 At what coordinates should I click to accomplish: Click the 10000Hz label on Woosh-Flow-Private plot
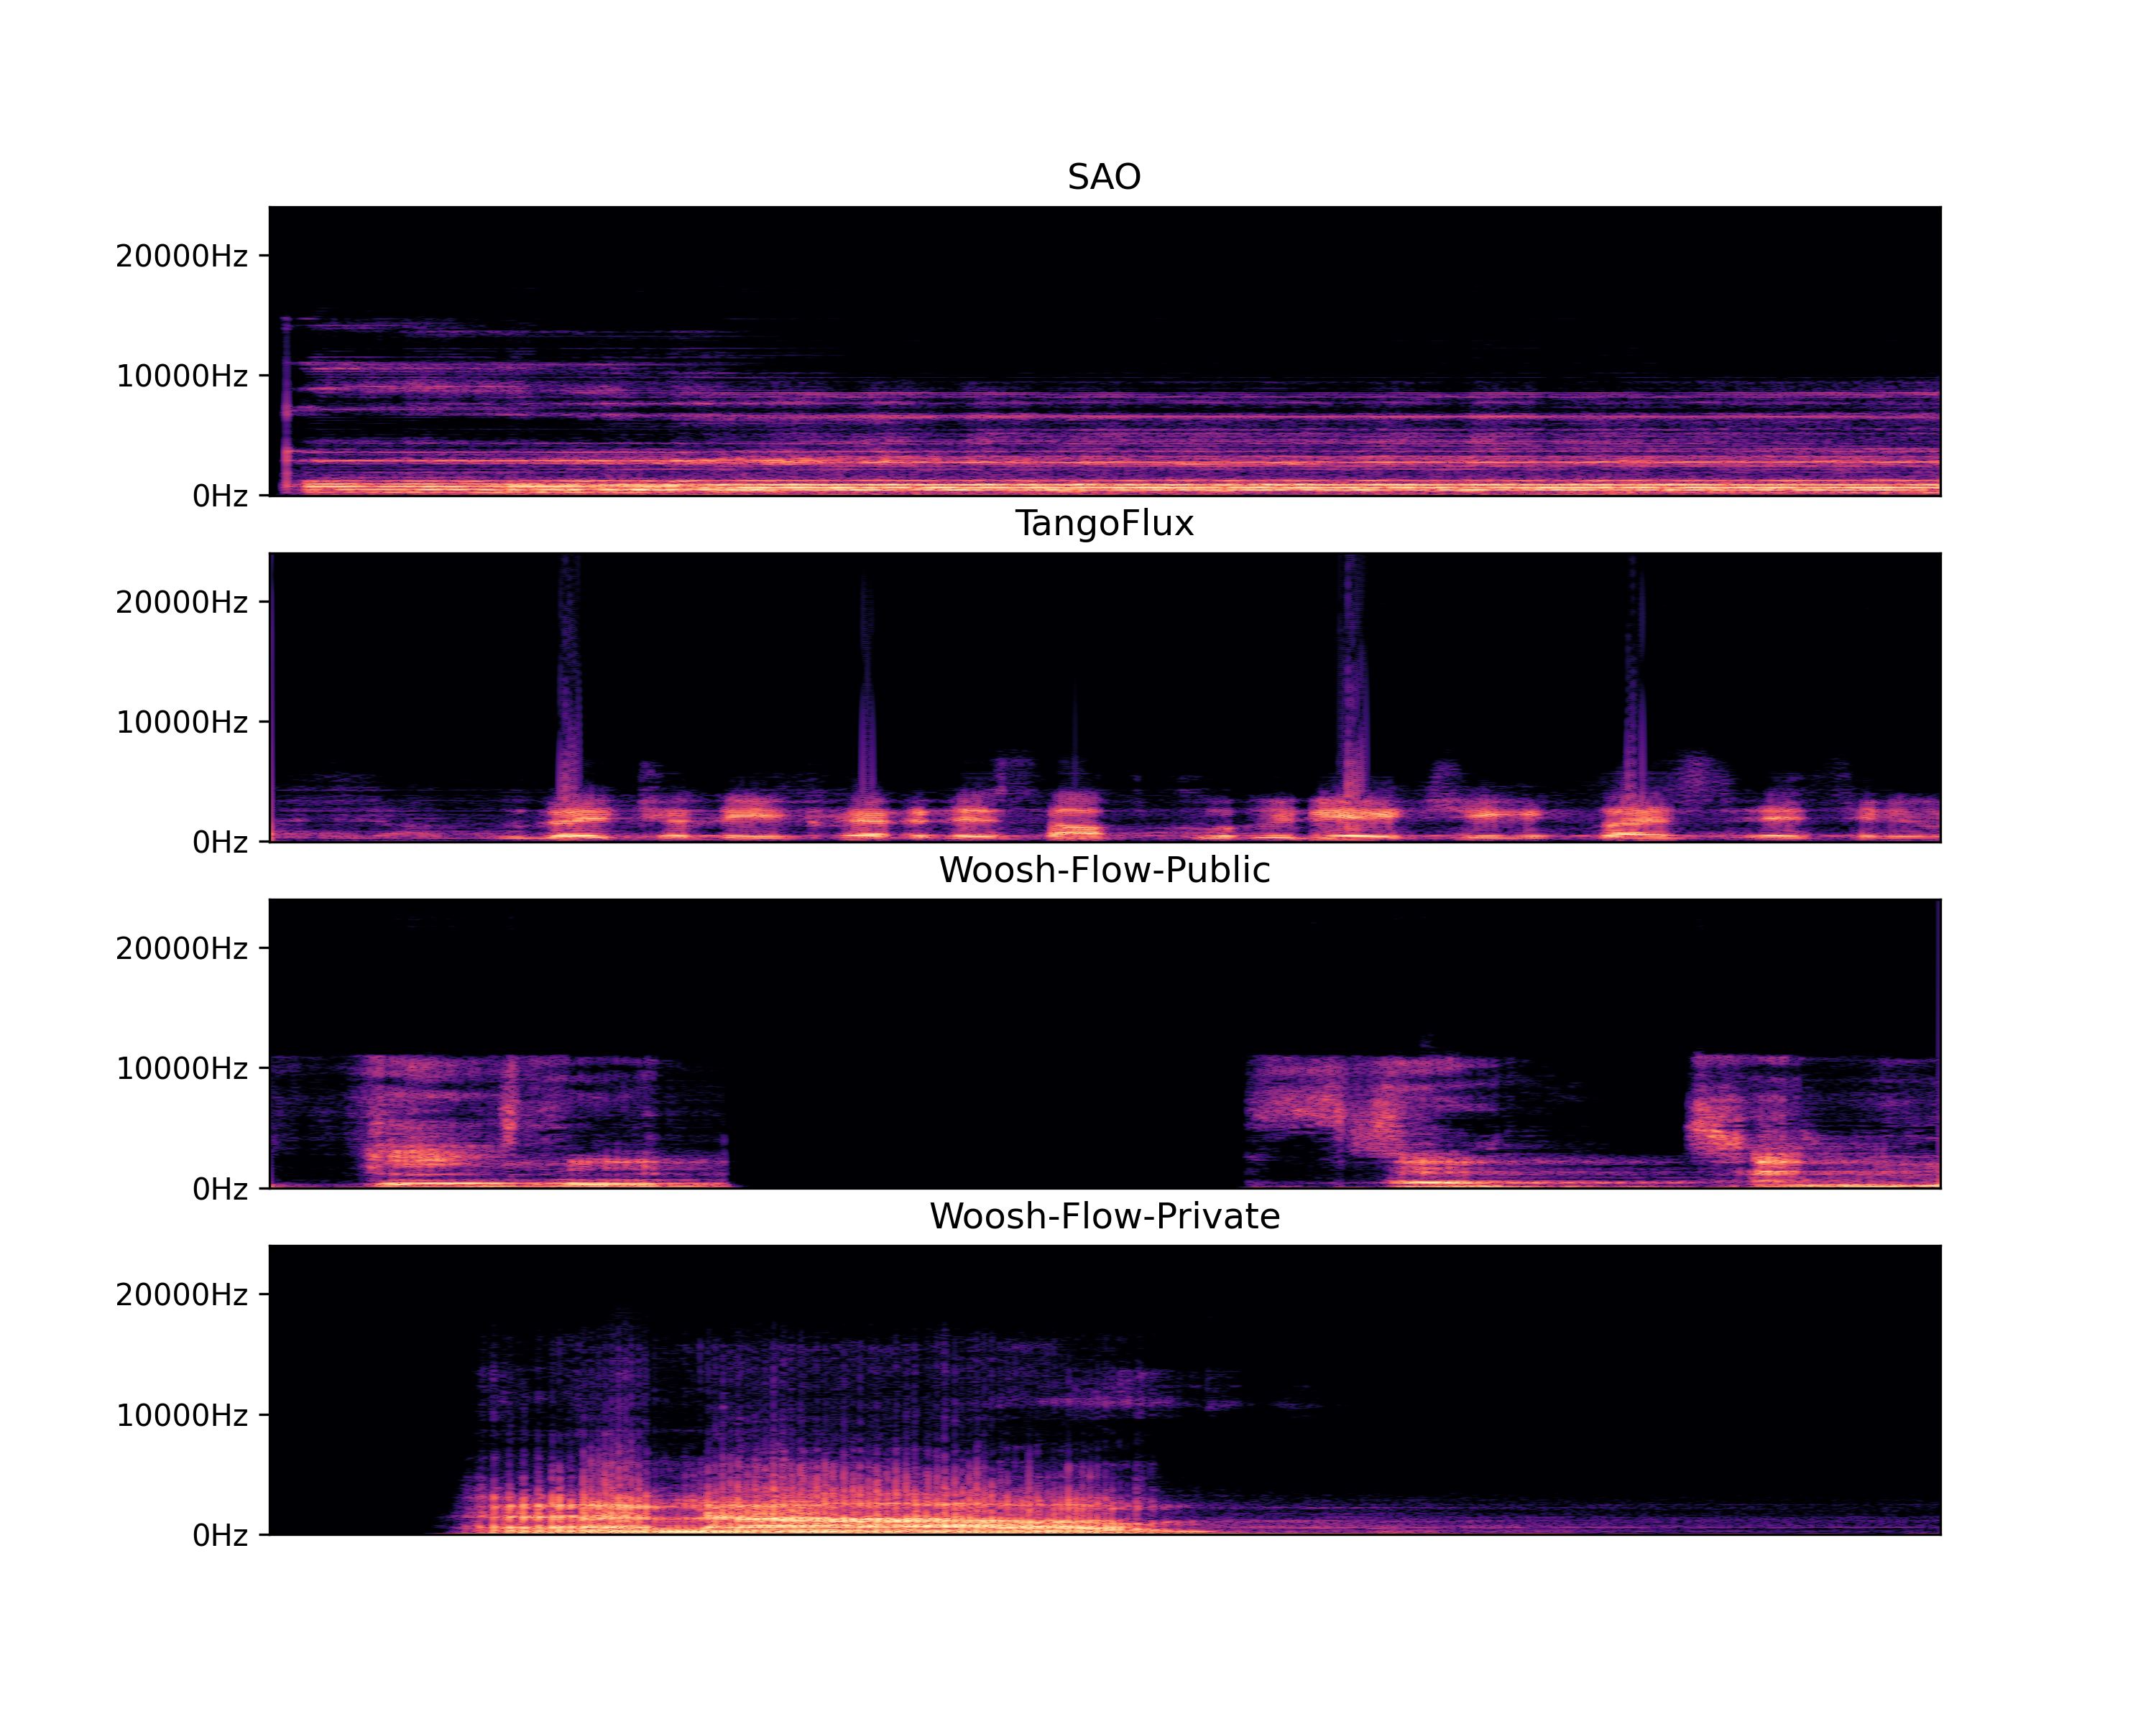181,1414
